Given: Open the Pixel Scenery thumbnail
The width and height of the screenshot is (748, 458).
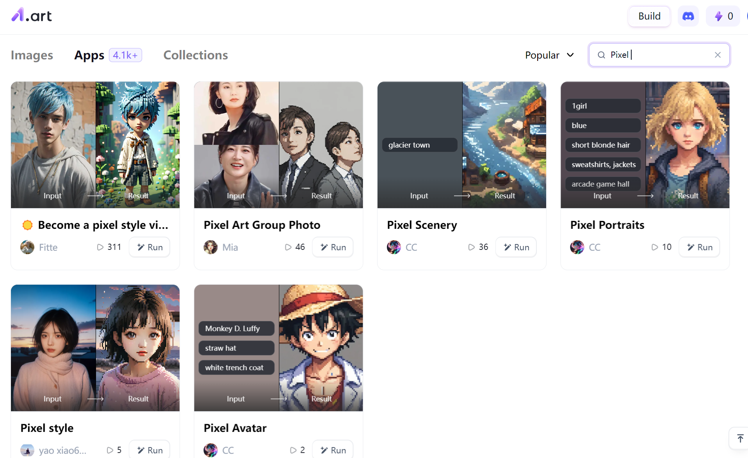Looking at the screenshot, I should click(462, 145).
